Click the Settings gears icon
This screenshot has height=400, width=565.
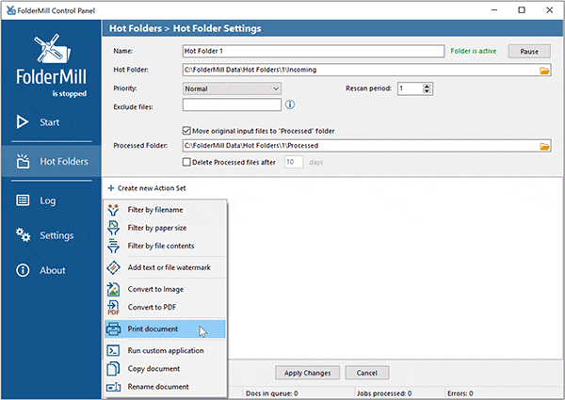coord(23,234)
